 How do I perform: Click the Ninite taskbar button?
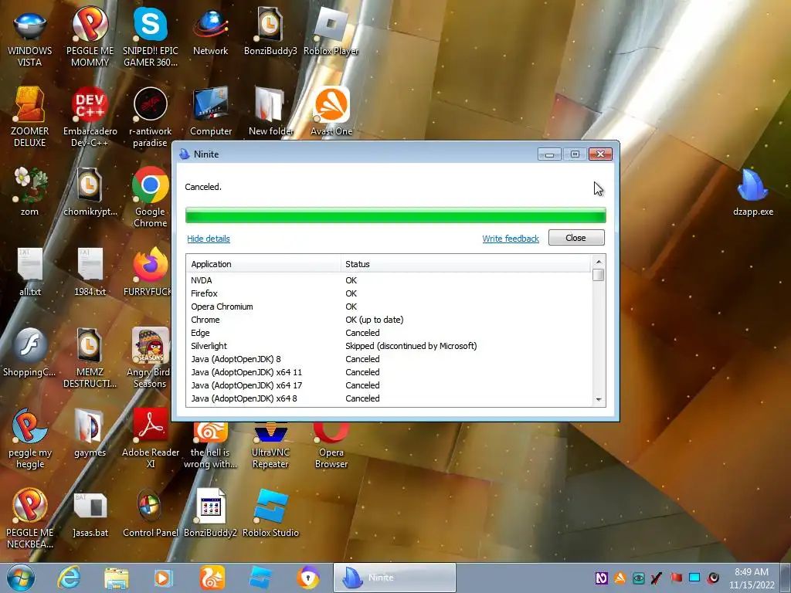pyautogui.click(x=395, y=578)
